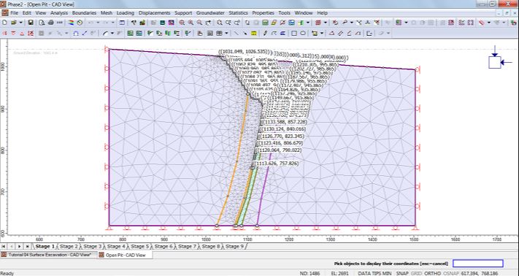The image size is (519, 276).
Task: Click the blue arch/tunnel shape icon
Action: coord(76,33)
